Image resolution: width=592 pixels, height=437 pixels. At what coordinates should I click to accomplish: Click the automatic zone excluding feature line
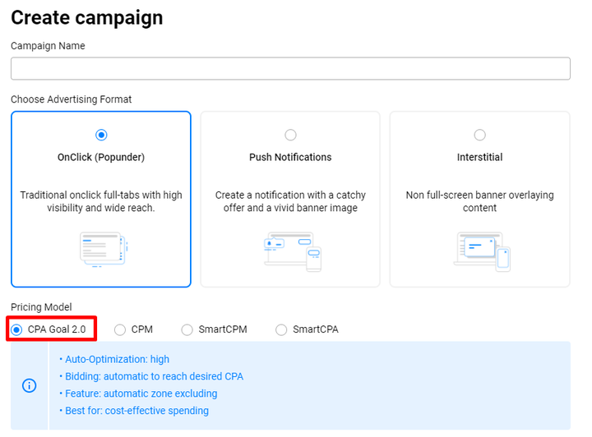coord(141,393)
